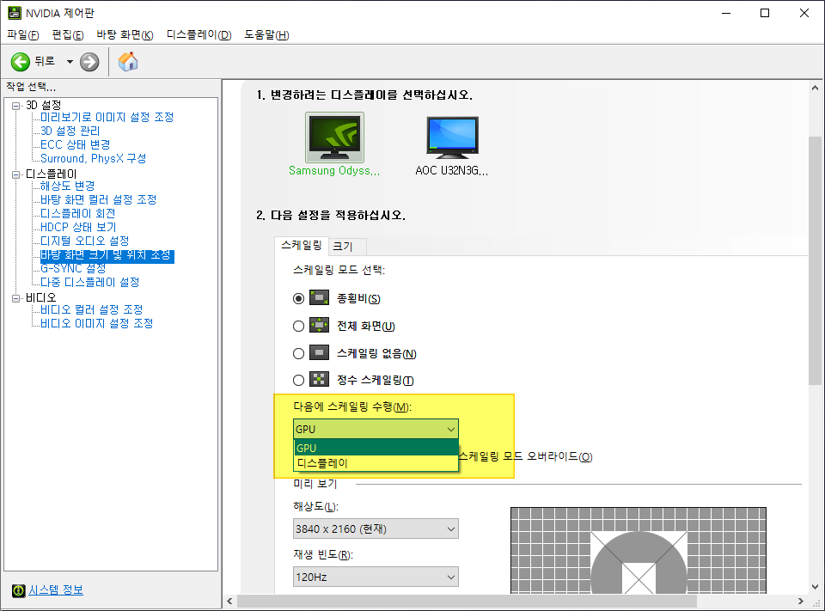The image size is (825, 611).
Task: Click the aspect ratio (종횡비) mode icon
Action: click(x=319, y=298)
